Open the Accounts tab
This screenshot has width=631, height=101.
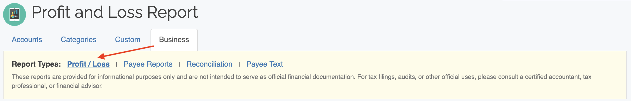(x=27, y=40)
